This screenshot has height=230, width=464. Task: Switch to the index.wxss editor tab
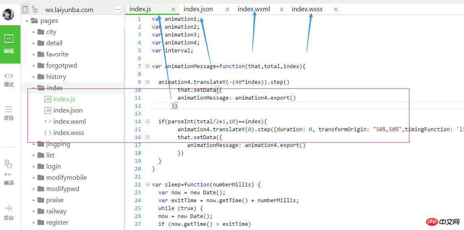pos(307,9)
